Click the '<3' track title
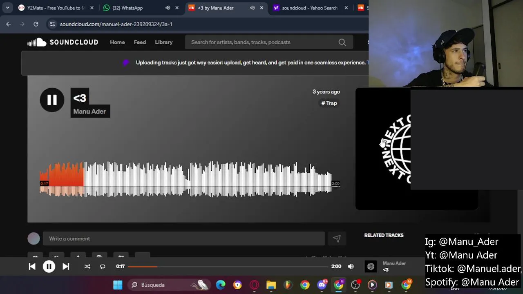This screenshot has height=294, width=523. 80,98
